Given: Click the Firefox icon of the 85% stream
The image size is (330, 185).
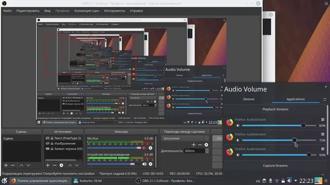Looking at the screenshot, I should point(229,122).
